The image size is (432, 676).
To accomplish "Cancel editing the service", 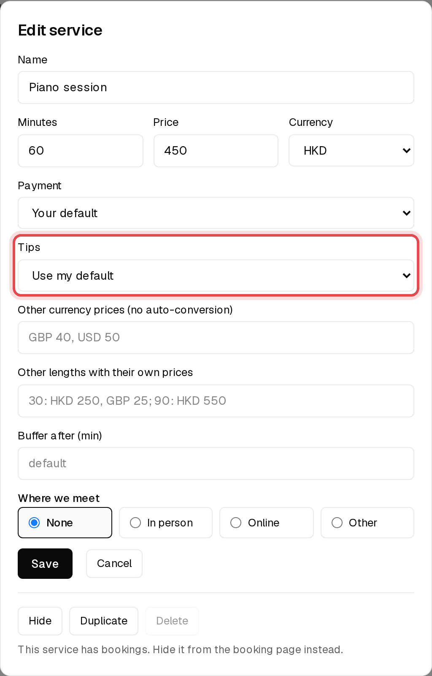I will [114, 564].
